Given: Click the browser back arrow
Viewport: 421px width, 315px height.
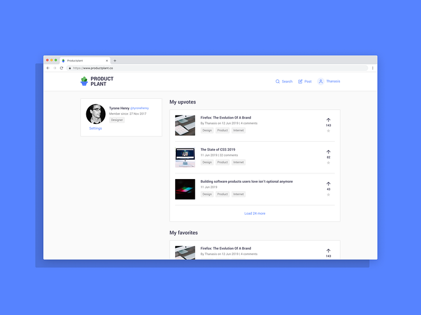Looking at the screenshot, I should click(48, 68).
